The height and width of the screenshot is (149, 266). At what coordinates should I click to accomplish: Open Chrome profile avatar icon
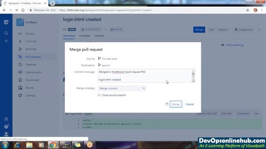[255, 10]
